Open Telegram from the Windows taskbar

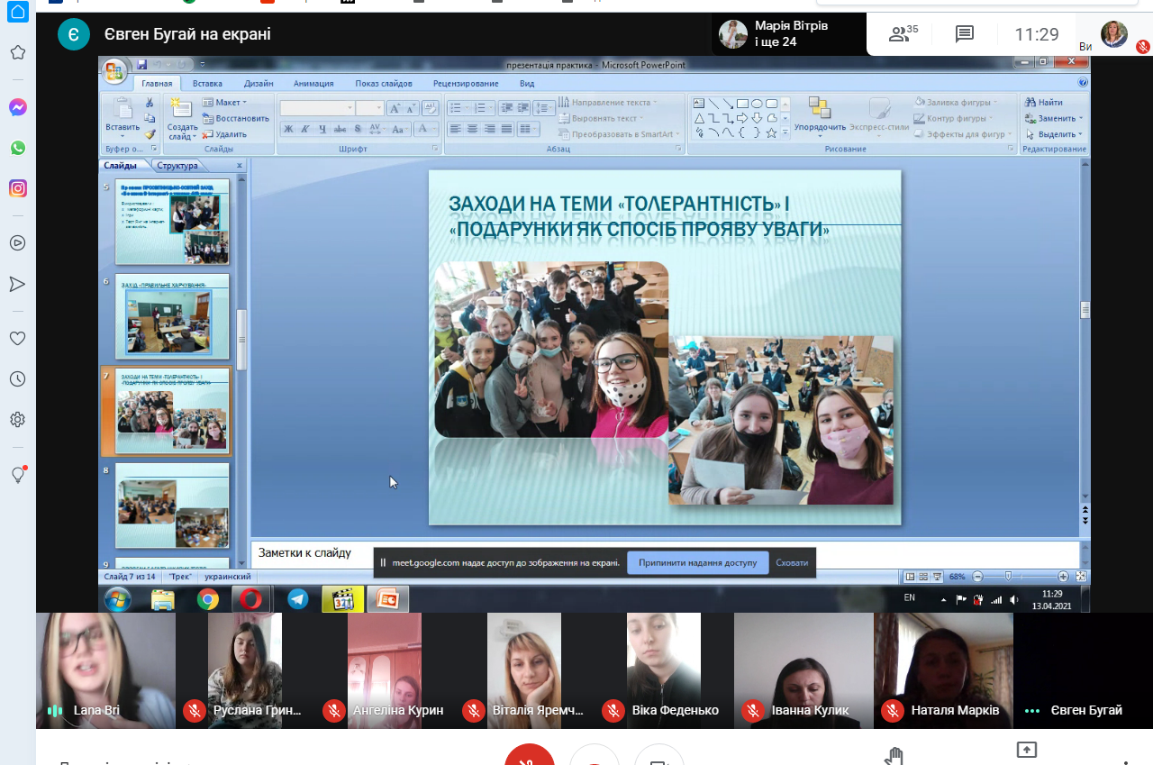(x=297, y=599)
